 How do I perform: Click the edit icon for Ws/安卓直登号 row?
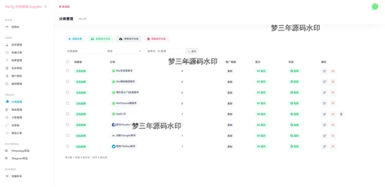(x=324, y=71)
